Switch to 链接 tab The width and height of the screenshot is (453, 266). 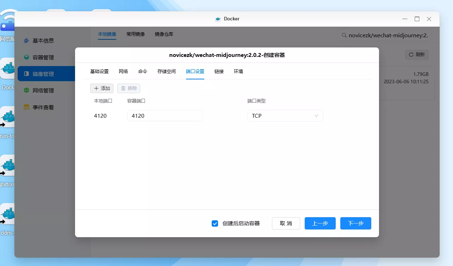click(x=219, y=71)
